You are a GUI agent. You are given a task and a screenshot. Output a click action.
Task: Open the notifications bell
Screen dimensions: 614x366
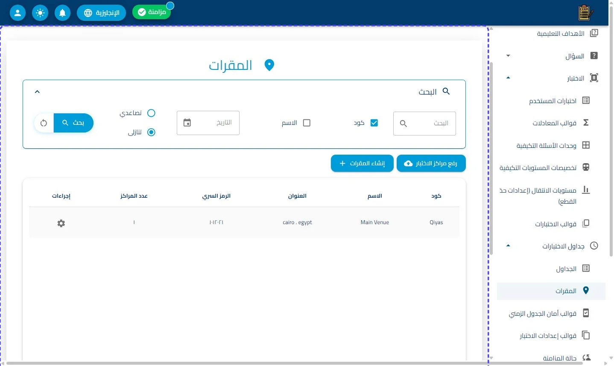(62, 13)
